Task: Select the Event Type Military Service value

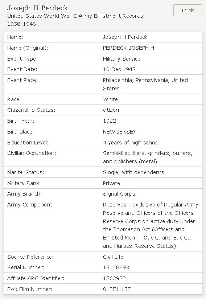Action: (x=121, y=59)
